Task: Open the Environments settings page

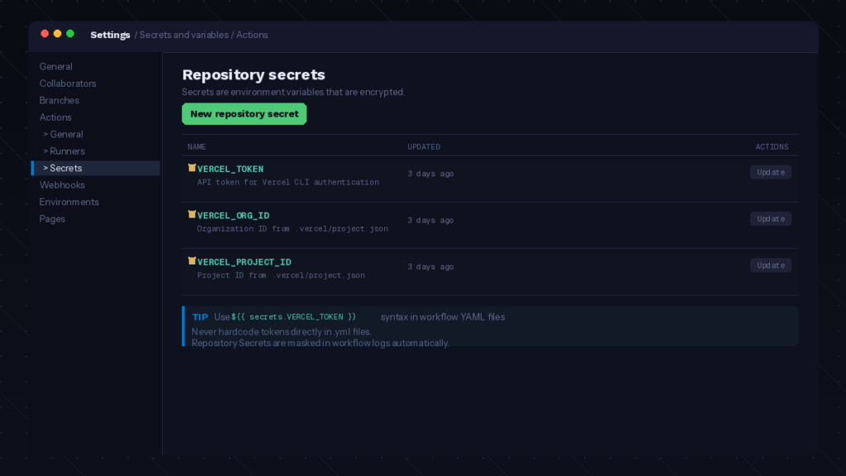Action: [x=69, y=202]
